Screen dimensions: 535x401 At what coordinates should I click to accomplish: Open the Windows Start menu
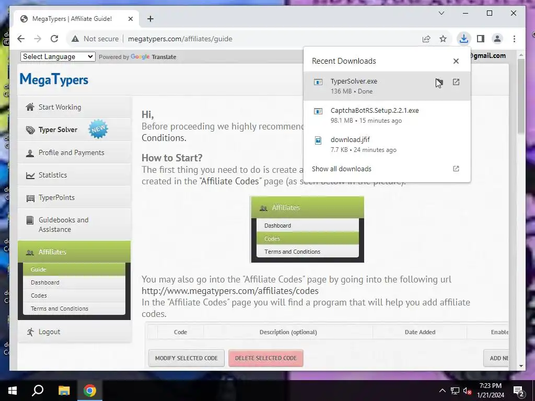click(x=13, y=391)
